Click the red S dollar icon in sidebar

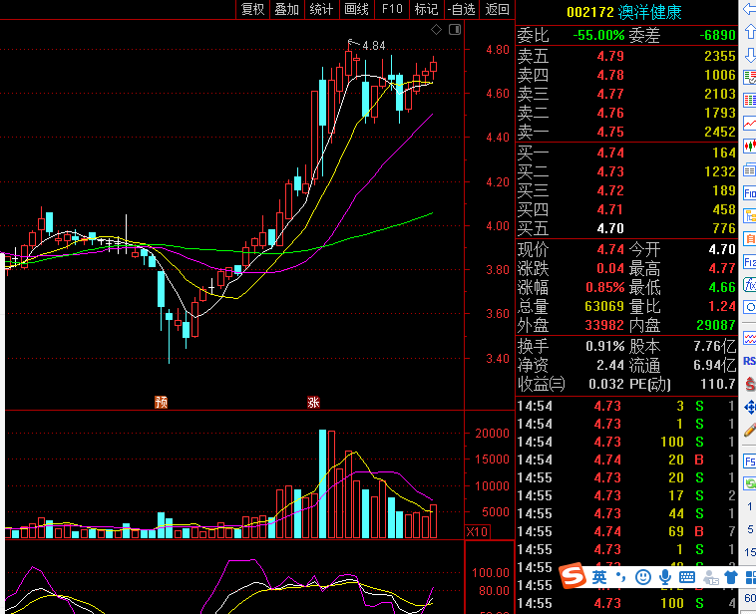(x=750, y=384)
